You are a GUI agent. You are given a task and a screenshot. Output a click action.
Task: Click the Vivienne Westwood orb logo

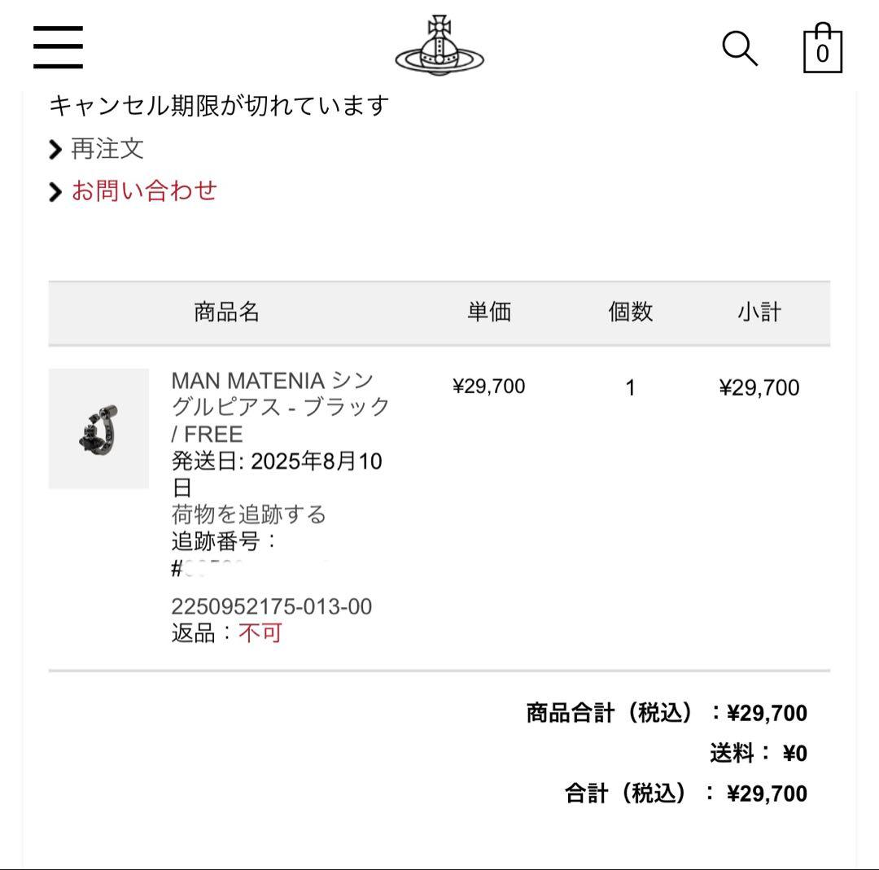[439, 46]
